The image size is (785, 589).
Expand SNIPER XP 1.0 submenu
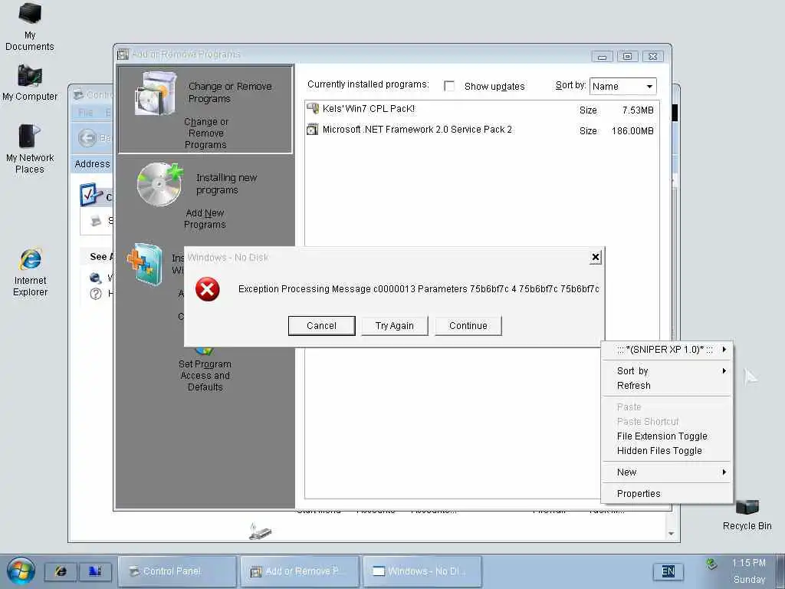click(668, 350)
